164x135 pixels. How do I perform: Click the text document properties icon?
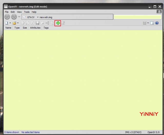coord(33,23)
